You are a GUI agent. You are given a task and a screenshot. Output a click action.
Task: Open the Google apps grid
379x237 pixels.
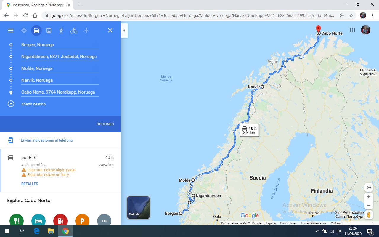(352, 30)
